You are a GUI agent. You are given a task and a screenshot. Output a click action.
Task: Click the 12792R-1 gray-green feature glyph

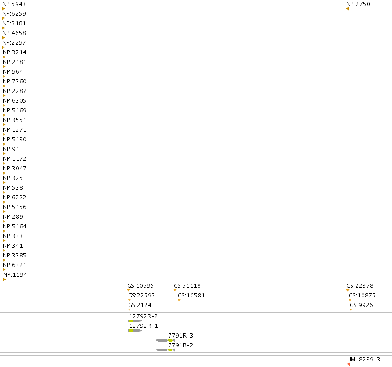(135, 331)
